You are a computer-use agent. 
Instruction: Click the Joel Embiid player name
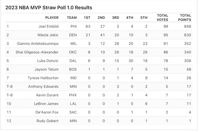tap(49, 26)
